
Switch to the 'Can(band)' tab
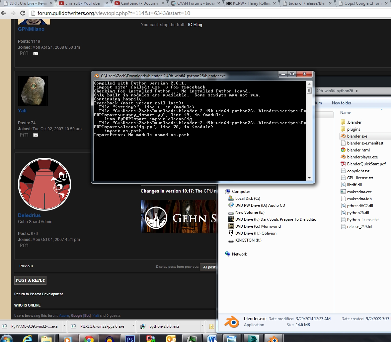coord(140,3)
